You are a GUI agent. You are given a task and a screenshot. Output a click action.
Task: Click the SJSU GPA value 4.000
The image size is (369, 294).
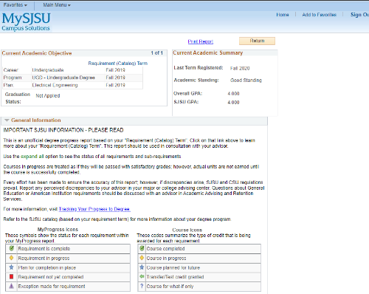coord(233,102)
